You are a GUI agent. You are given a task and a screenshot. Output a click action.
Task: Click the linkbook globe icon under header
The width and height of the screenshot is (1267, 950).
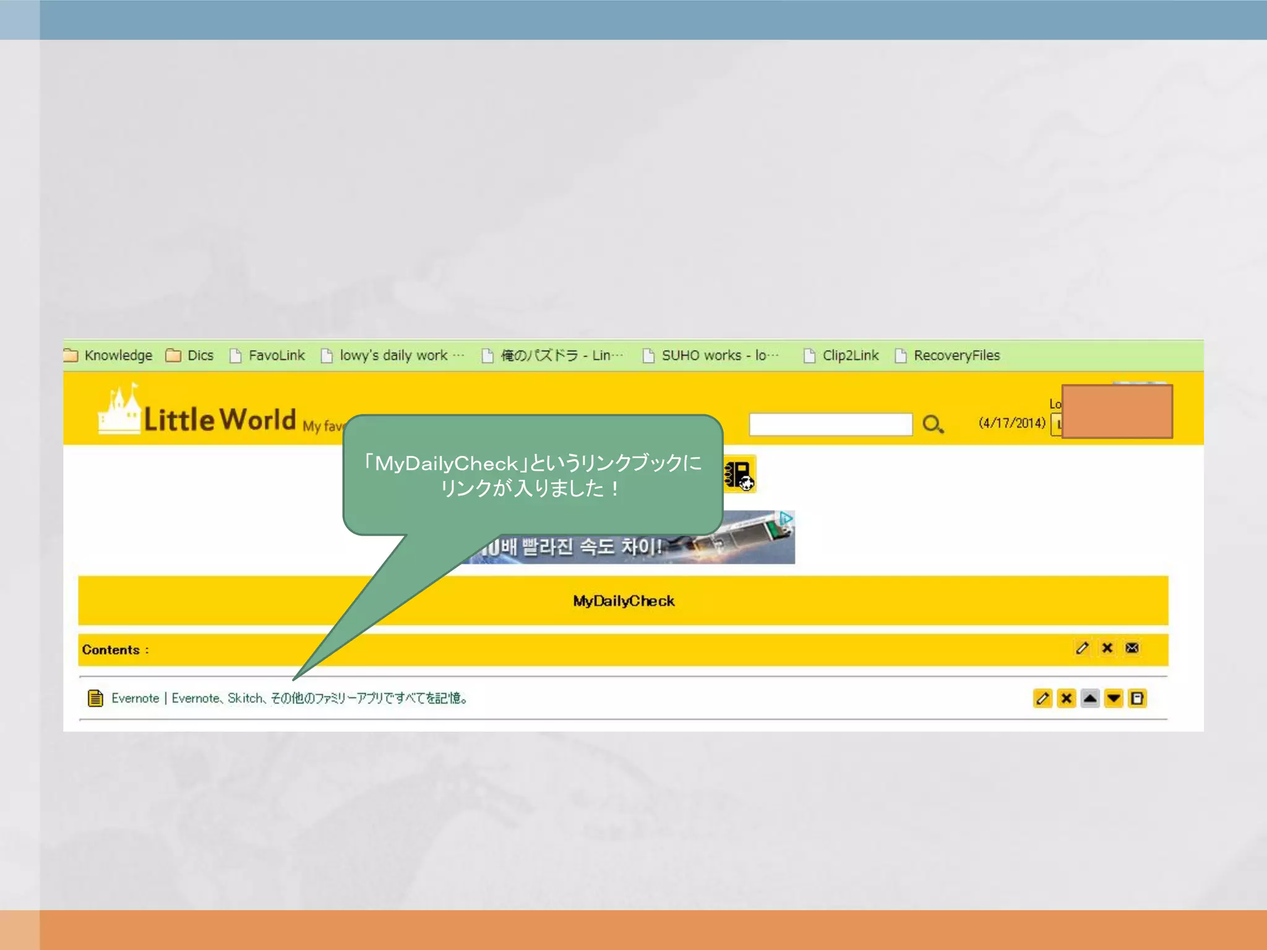coord(740,475)
